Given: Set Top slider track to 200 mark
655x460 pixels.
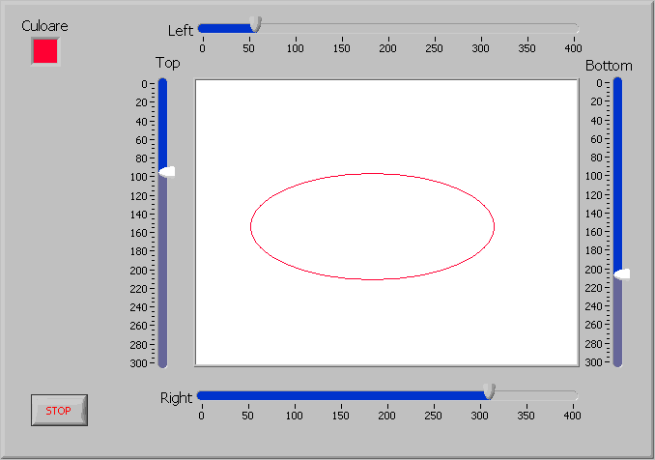Looking at the screenshot, I should point(162,270).
